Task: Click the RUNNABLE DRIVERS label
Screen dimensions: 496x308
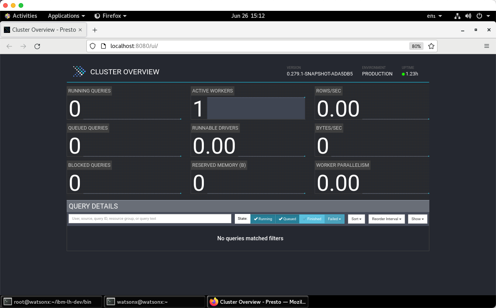Action: (x=215, y=128)
